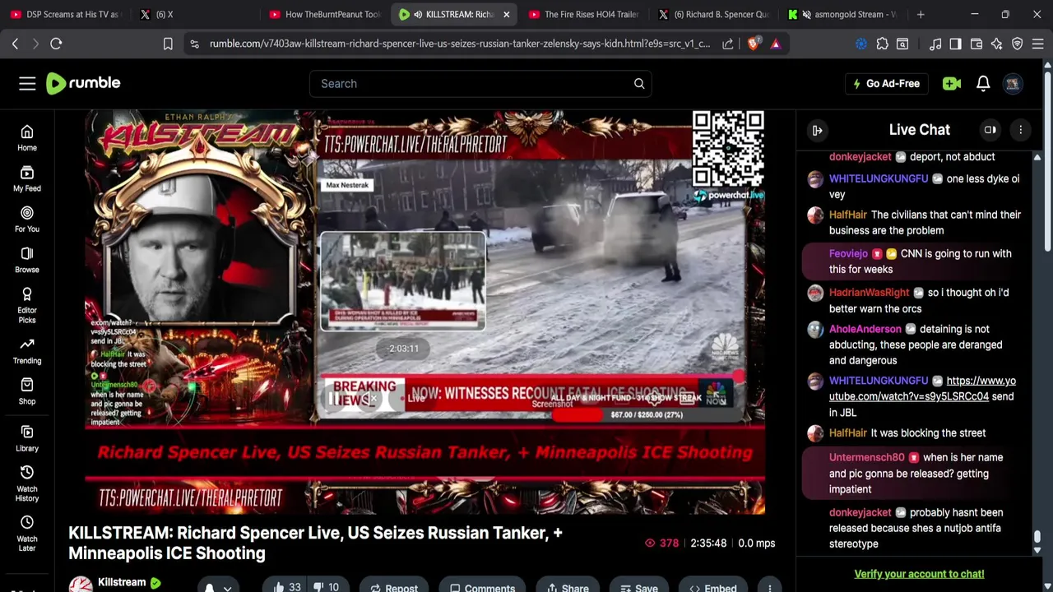This screenshot has width=1053, height=592.
Task: Click the Rumble logo
Action: pyautogui.click(x=83, y=83)
